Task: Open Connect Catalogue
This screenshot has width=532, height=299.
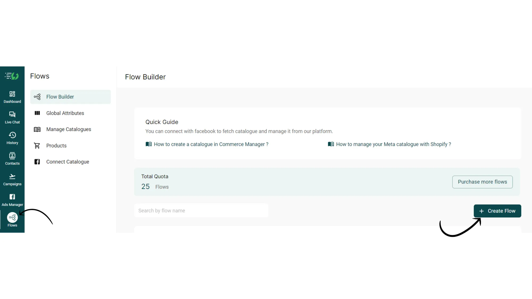Action: point(68,162)
